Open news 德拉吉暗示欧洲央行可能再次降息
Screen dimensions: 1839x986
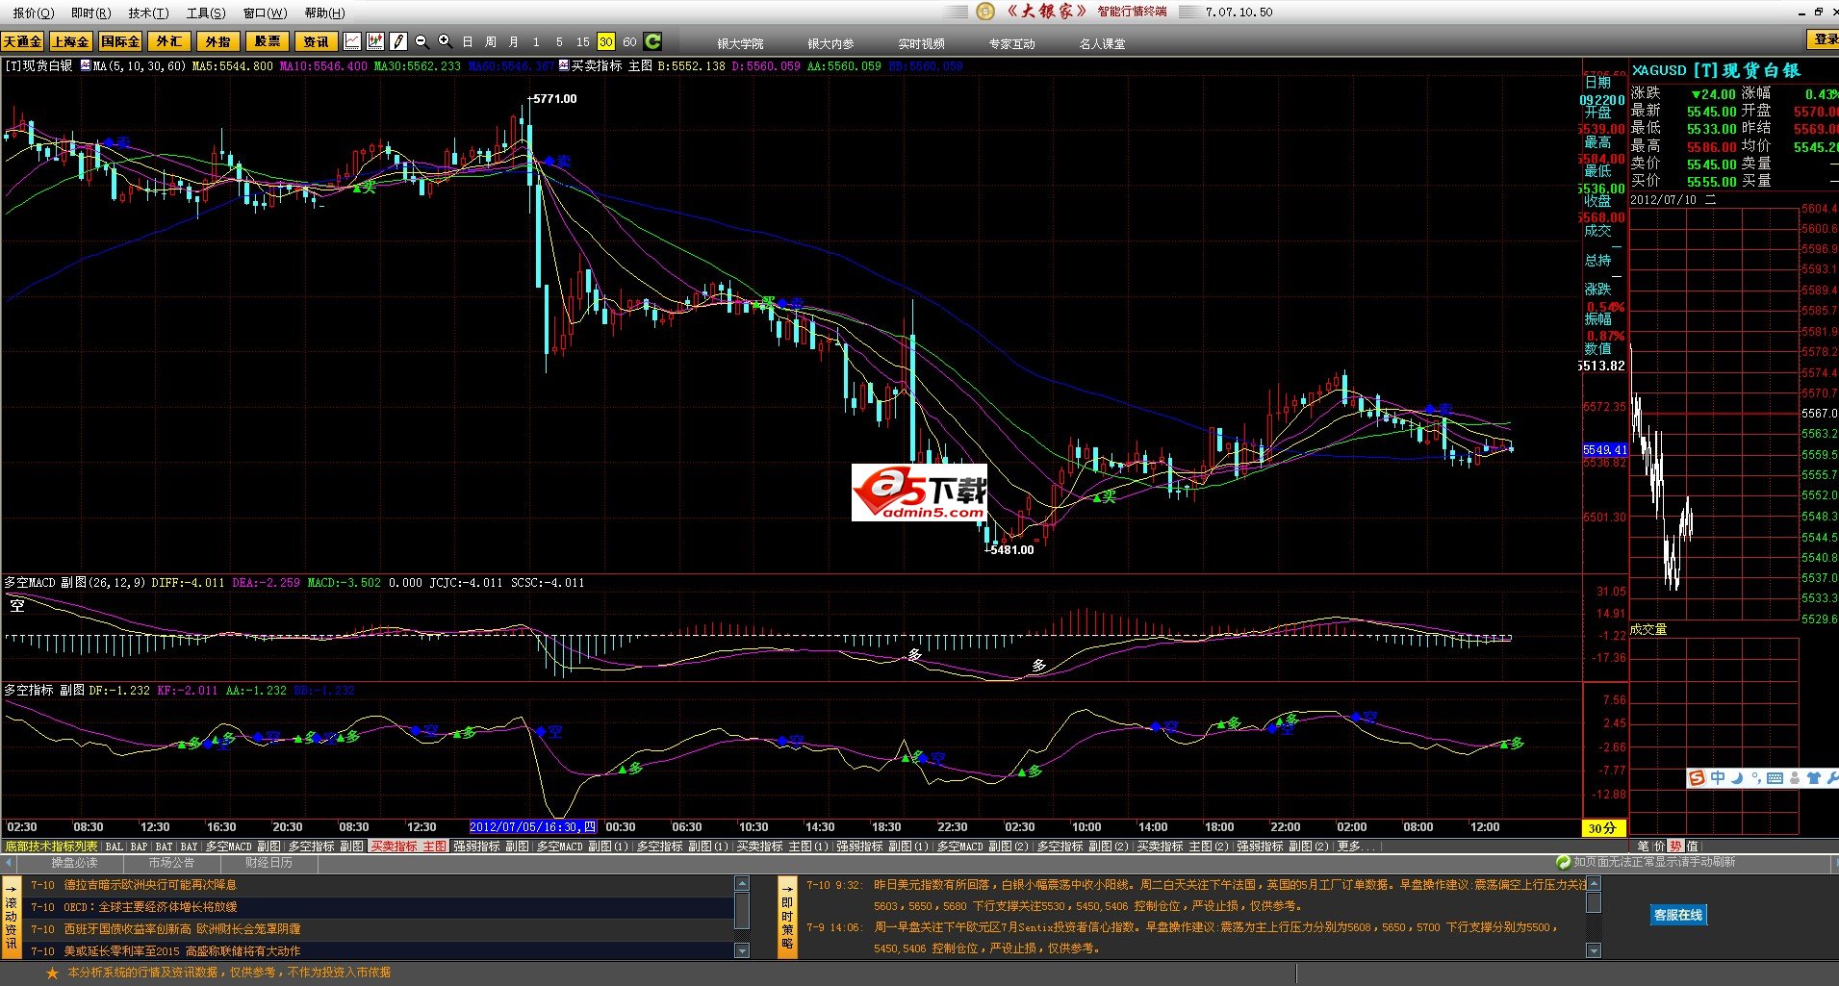(x=150, y=885)
